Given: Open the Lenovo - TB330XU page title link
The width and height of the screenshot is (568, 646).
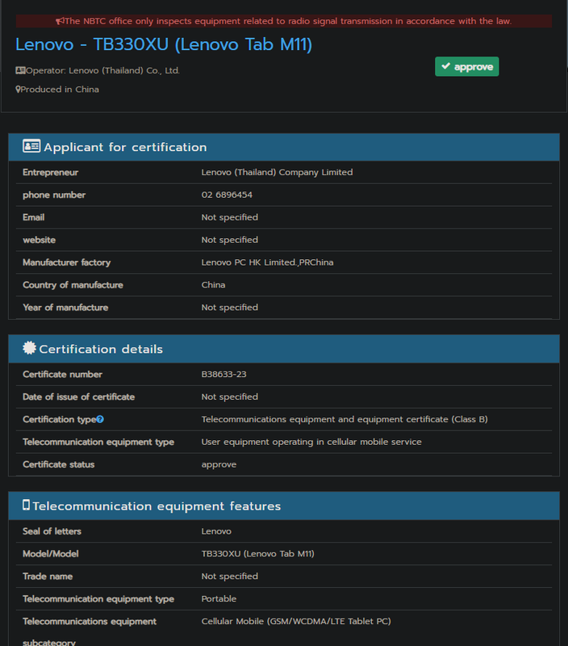Looking at the screenshot, I should click(x=164, y=44).
